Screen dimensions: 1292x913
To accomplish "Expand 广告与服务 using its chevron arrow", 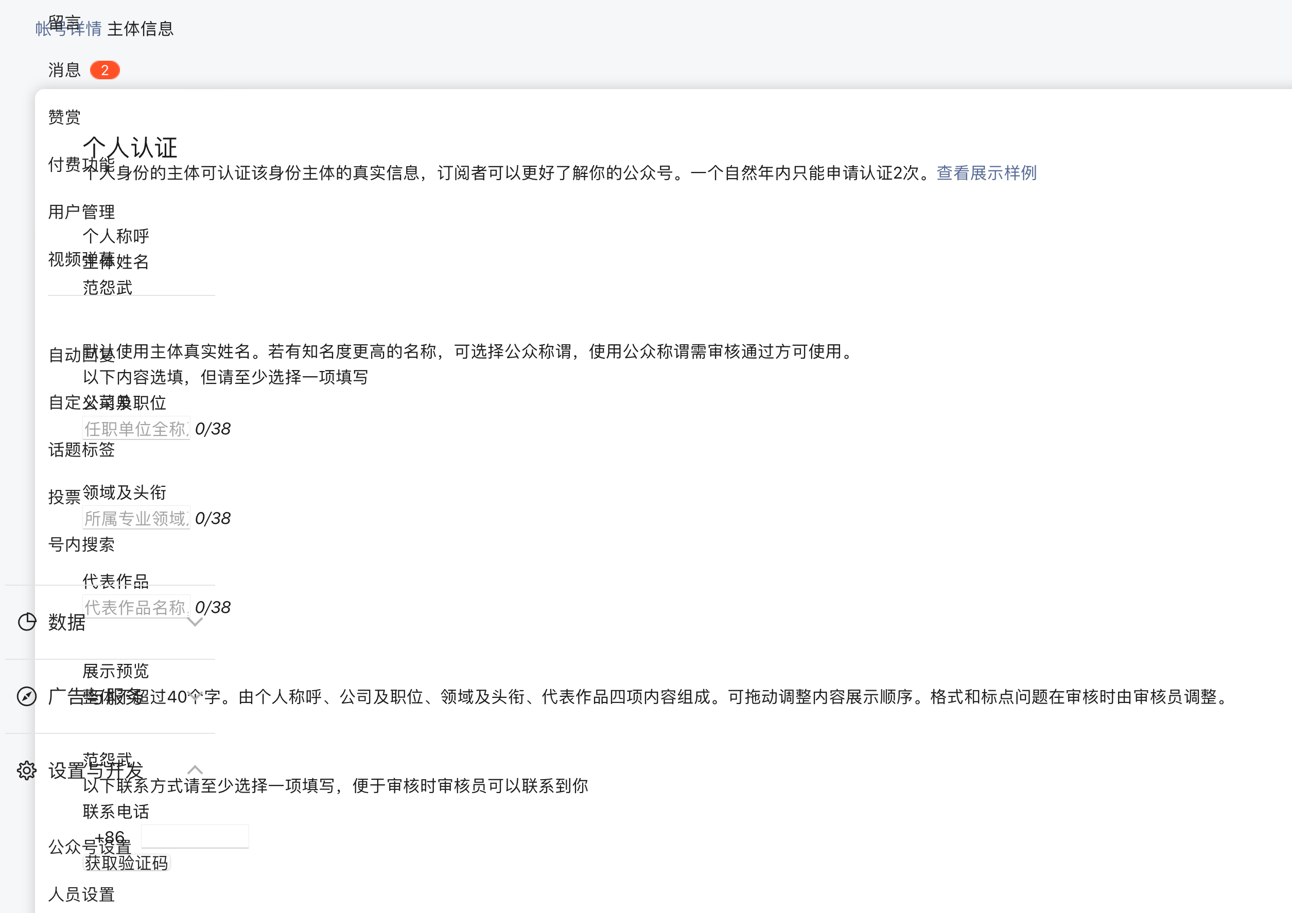I will click(x=195, y=695).
